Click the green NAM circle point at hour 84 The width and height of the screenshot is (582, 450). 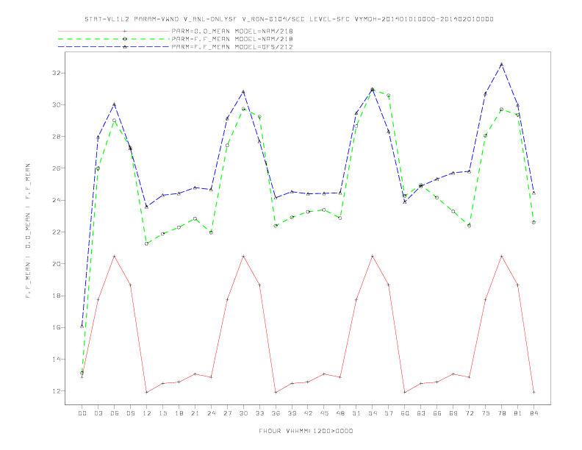pos(533,222)
